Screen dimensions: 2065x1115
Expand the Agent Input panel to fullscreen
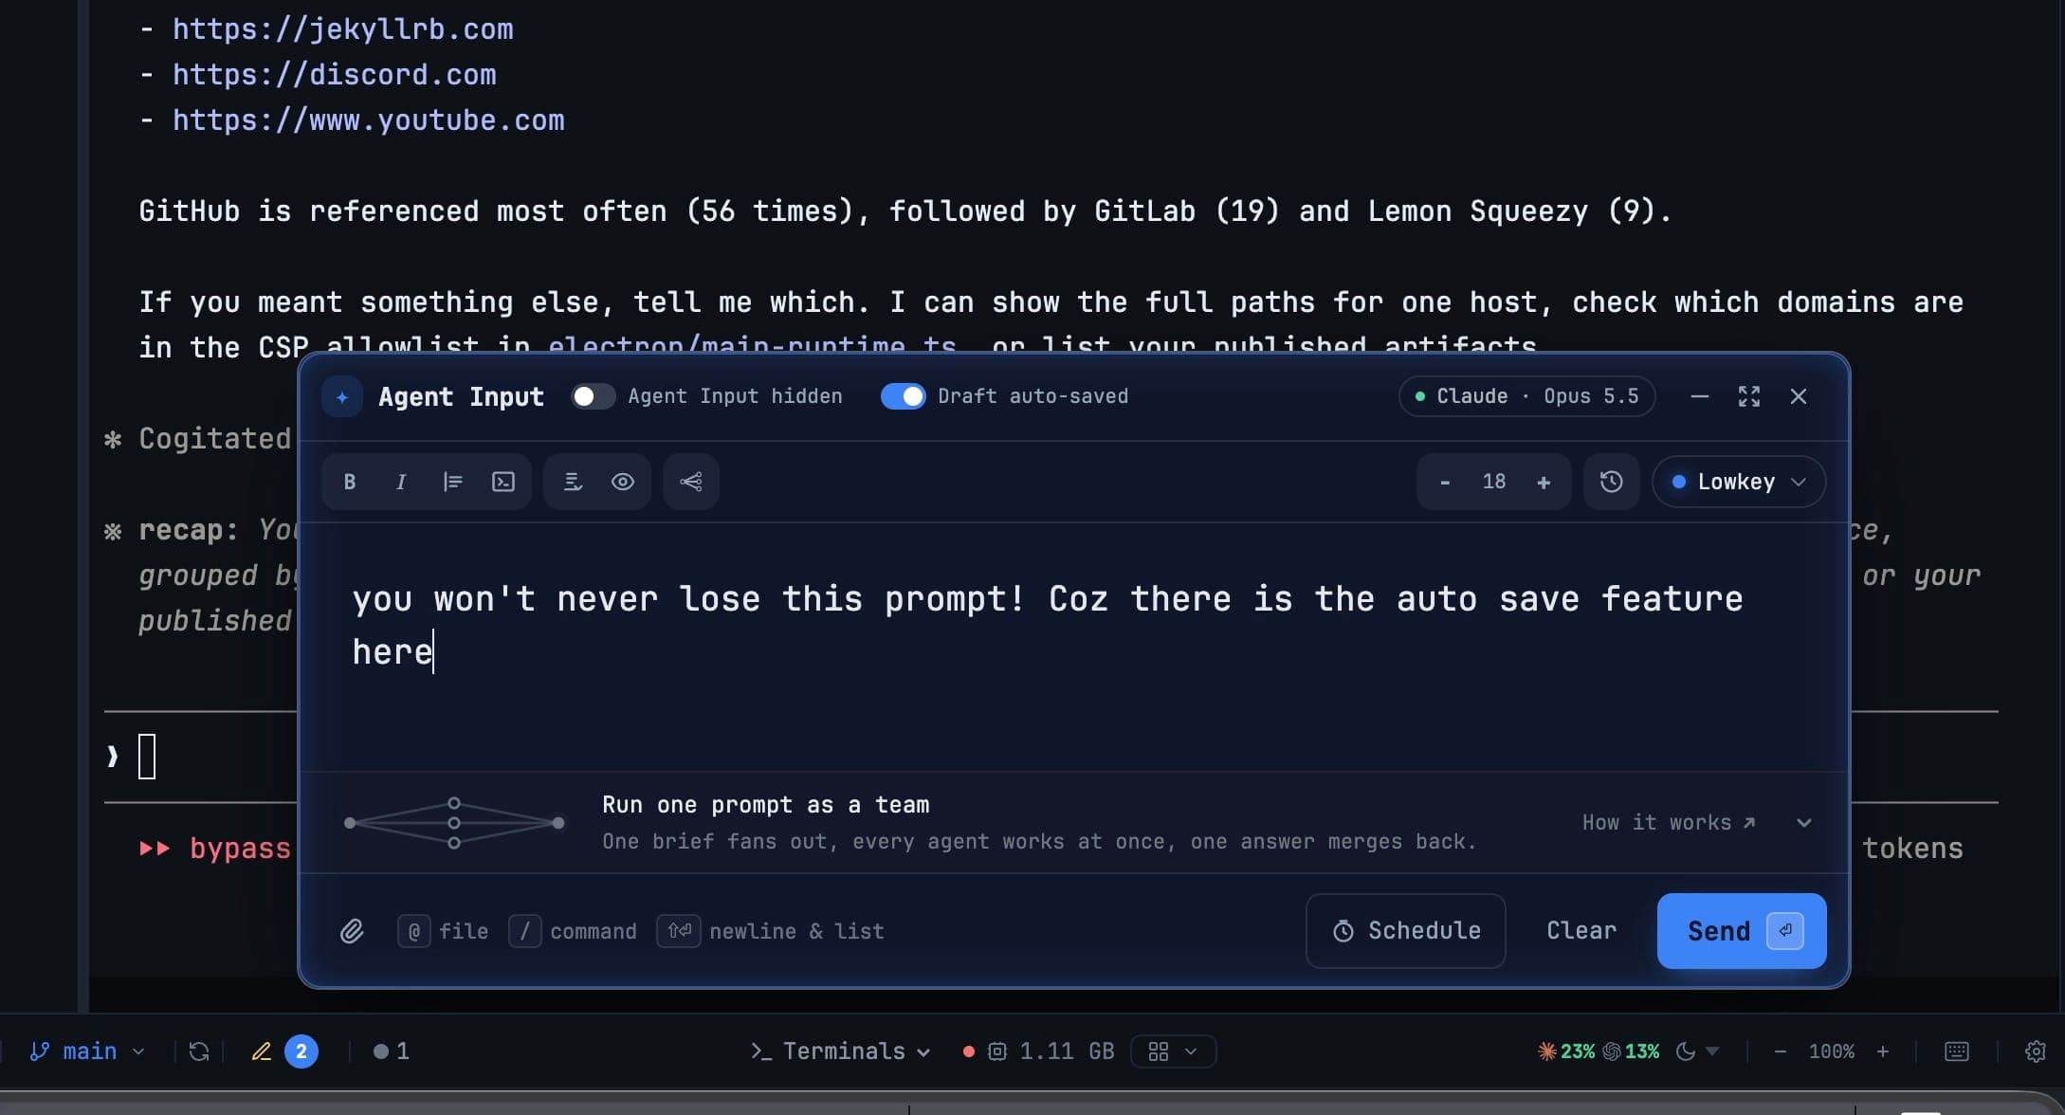(1748, 396)
